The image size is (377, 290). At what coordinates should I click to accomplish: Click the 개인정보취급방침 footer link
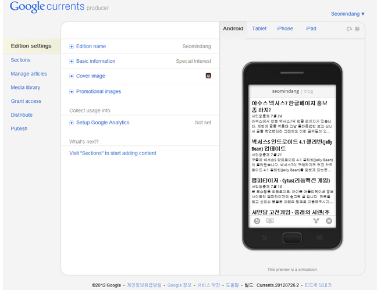144,285
